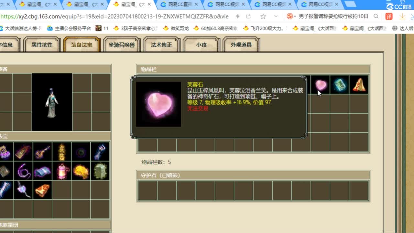Open the 达人后台 bookmark

pos(403,28)
